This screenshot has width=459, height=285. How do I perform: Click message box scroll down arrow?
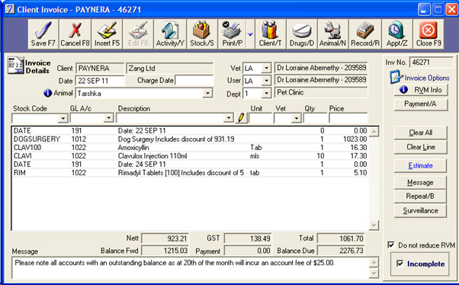coord(374,274)
